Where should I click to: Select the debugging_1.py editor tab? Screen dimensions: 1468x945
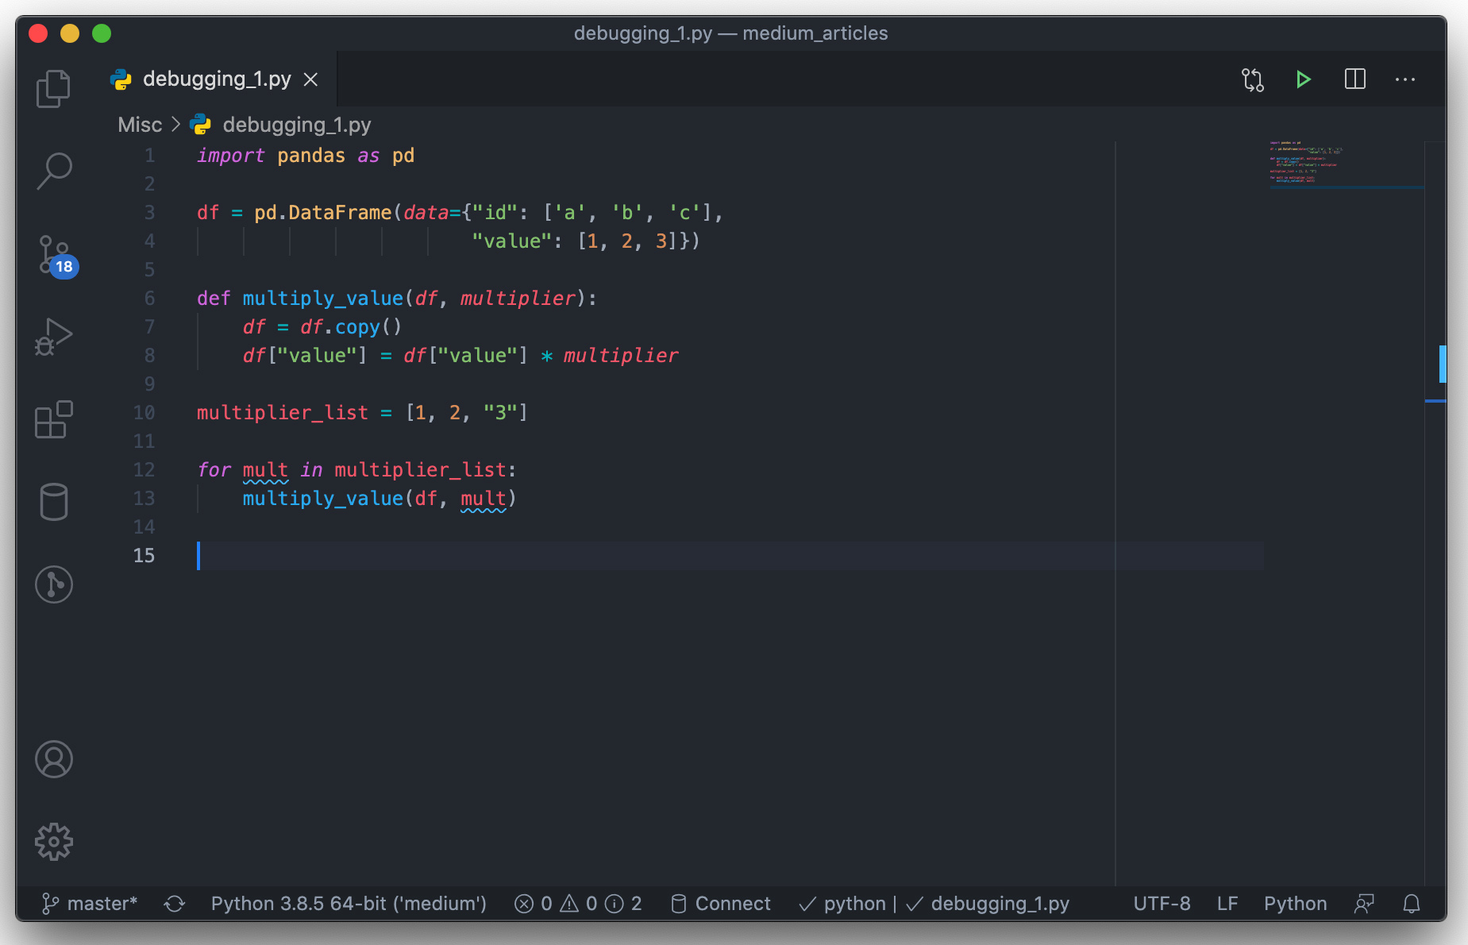216,79
